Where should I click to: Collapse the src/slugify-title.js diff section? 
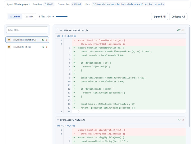click(58, 120)
